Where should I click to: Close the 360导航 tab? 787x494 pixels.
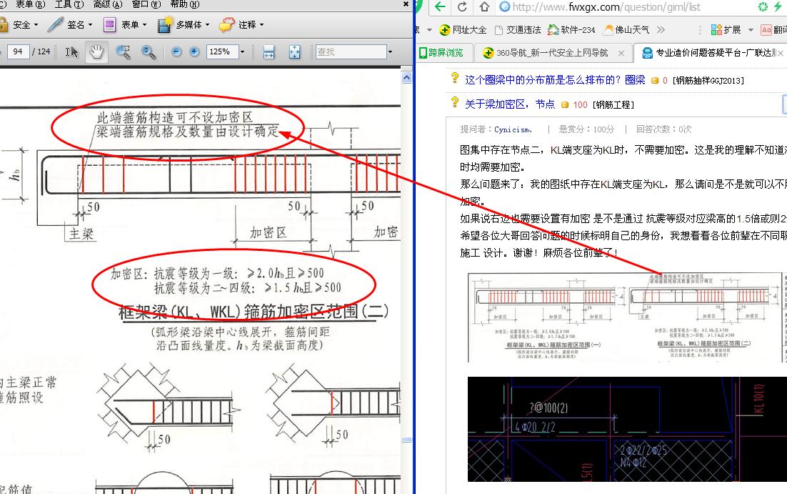[621, 53]
